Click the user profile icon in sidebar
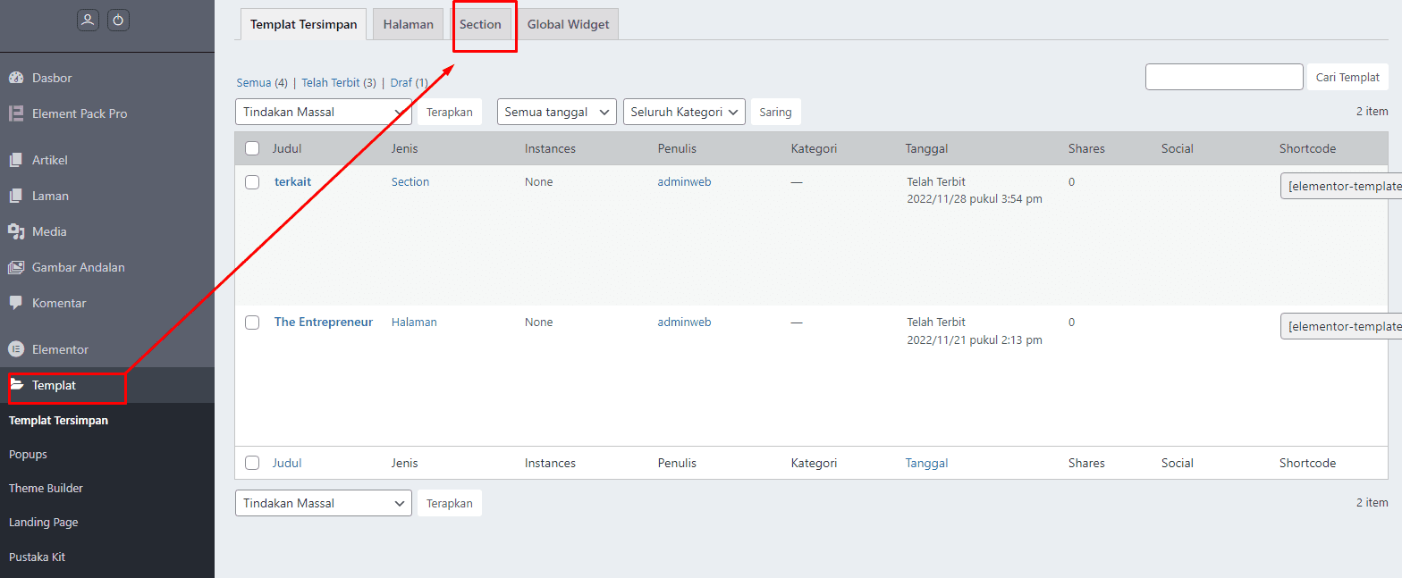 88,20
